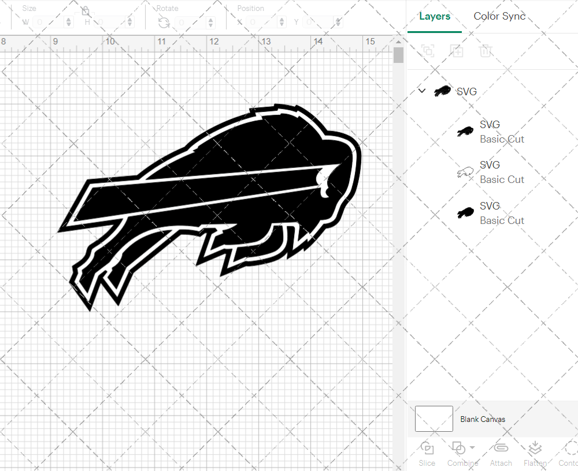The height and width of the screenshot is (471, 578).
Task: Click the Contour tool icon
Action: point(570,448)
